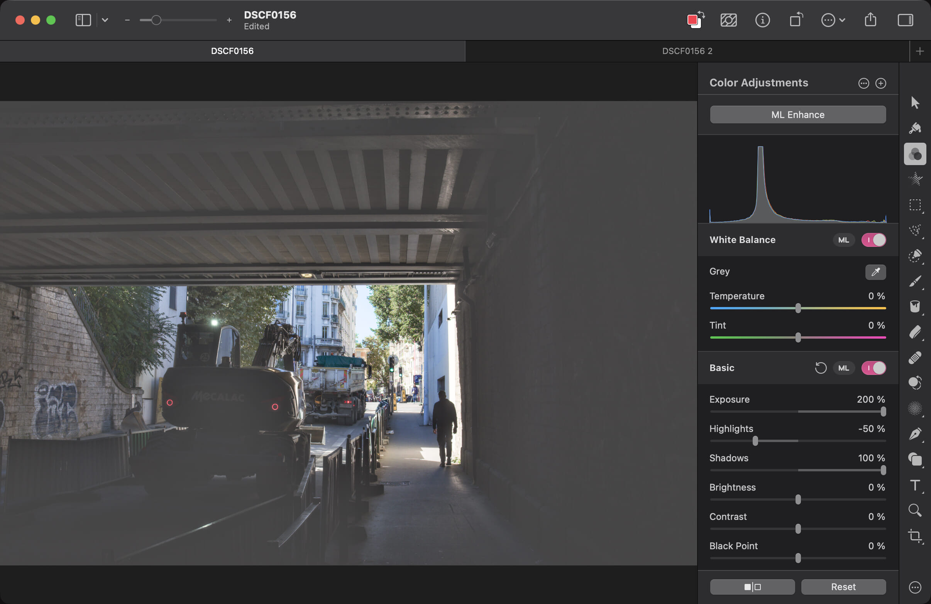Pick grey point with eyedropper
This screenshot has height=604, width=931.
(x=875, y=272)
